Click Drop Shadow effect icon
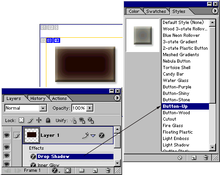 (33, 157)
